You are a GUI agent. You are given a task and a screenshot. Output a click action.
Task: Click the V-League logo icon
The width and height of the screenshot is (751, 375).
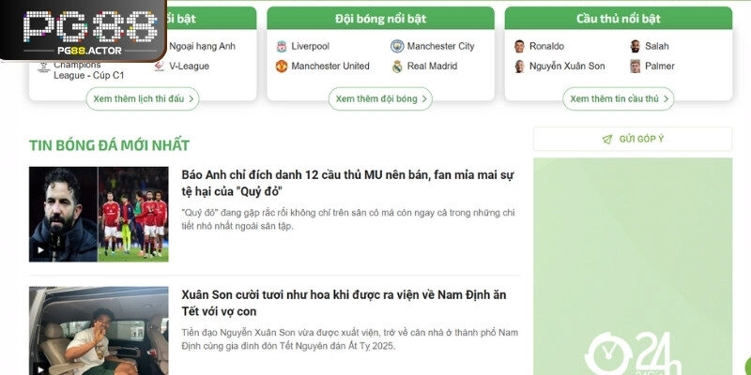(x=160, y=67)
